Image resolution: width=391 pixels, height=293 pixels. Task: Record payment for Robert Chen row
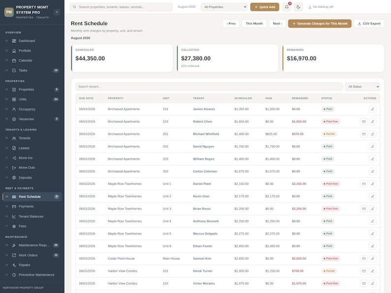coord(364,122)
